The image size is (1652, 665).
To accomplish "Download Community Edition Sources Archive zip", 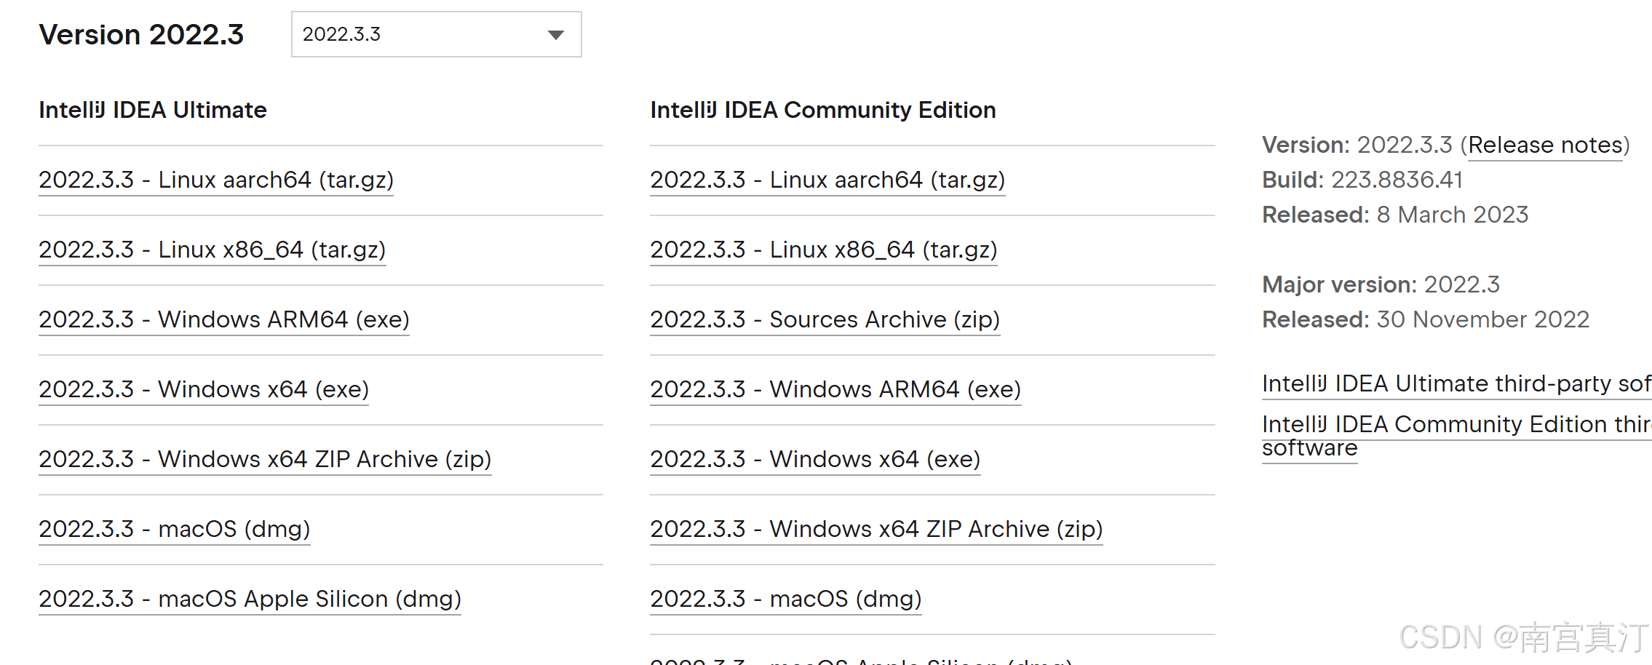I will coord(825,319).
